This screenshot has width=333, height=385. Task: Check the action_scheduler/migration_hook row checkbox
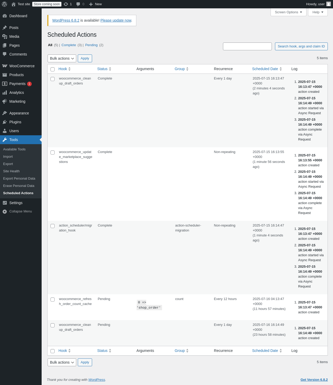coord(53,226)
